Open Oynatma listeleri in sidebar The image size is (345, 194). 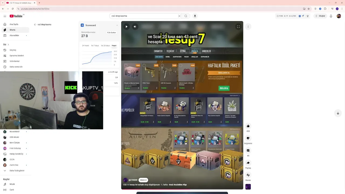[15, 56]
